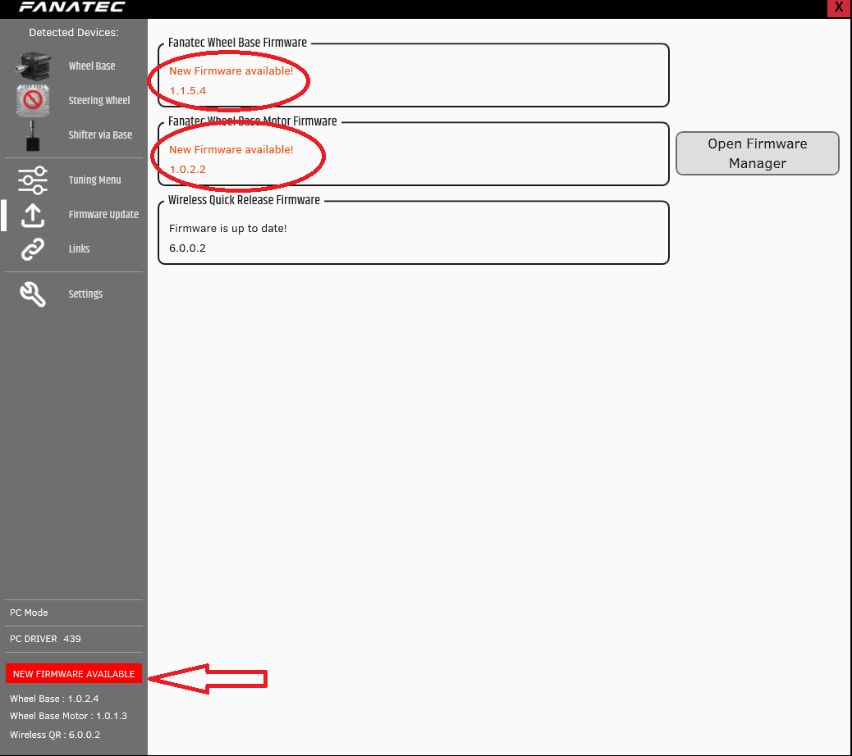This screenshot has height=756, width=852.
Task: Close the Fanatec window with red X
Action: pos(838,7)
